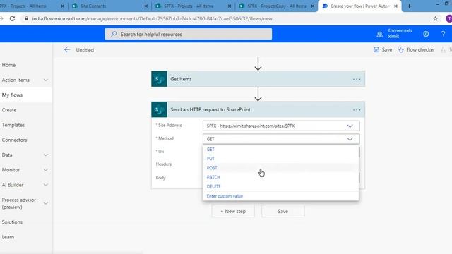This screenshot has height=254, width=452.
Task: Reload the page with the browser refresh icon
Action: coord(12,19)
